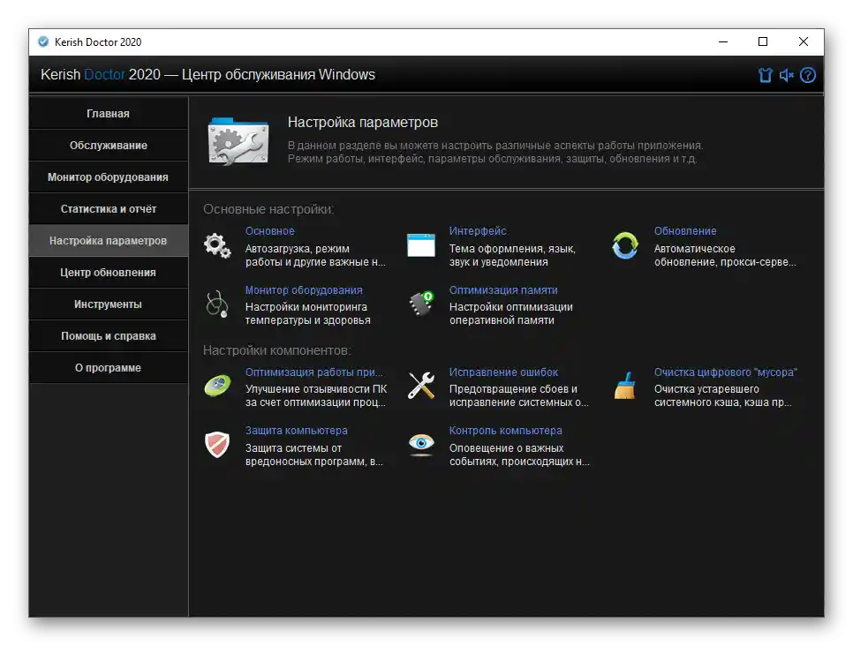
Task: Open Монитор оборудования link in settings list
Action: click(304, 289)
